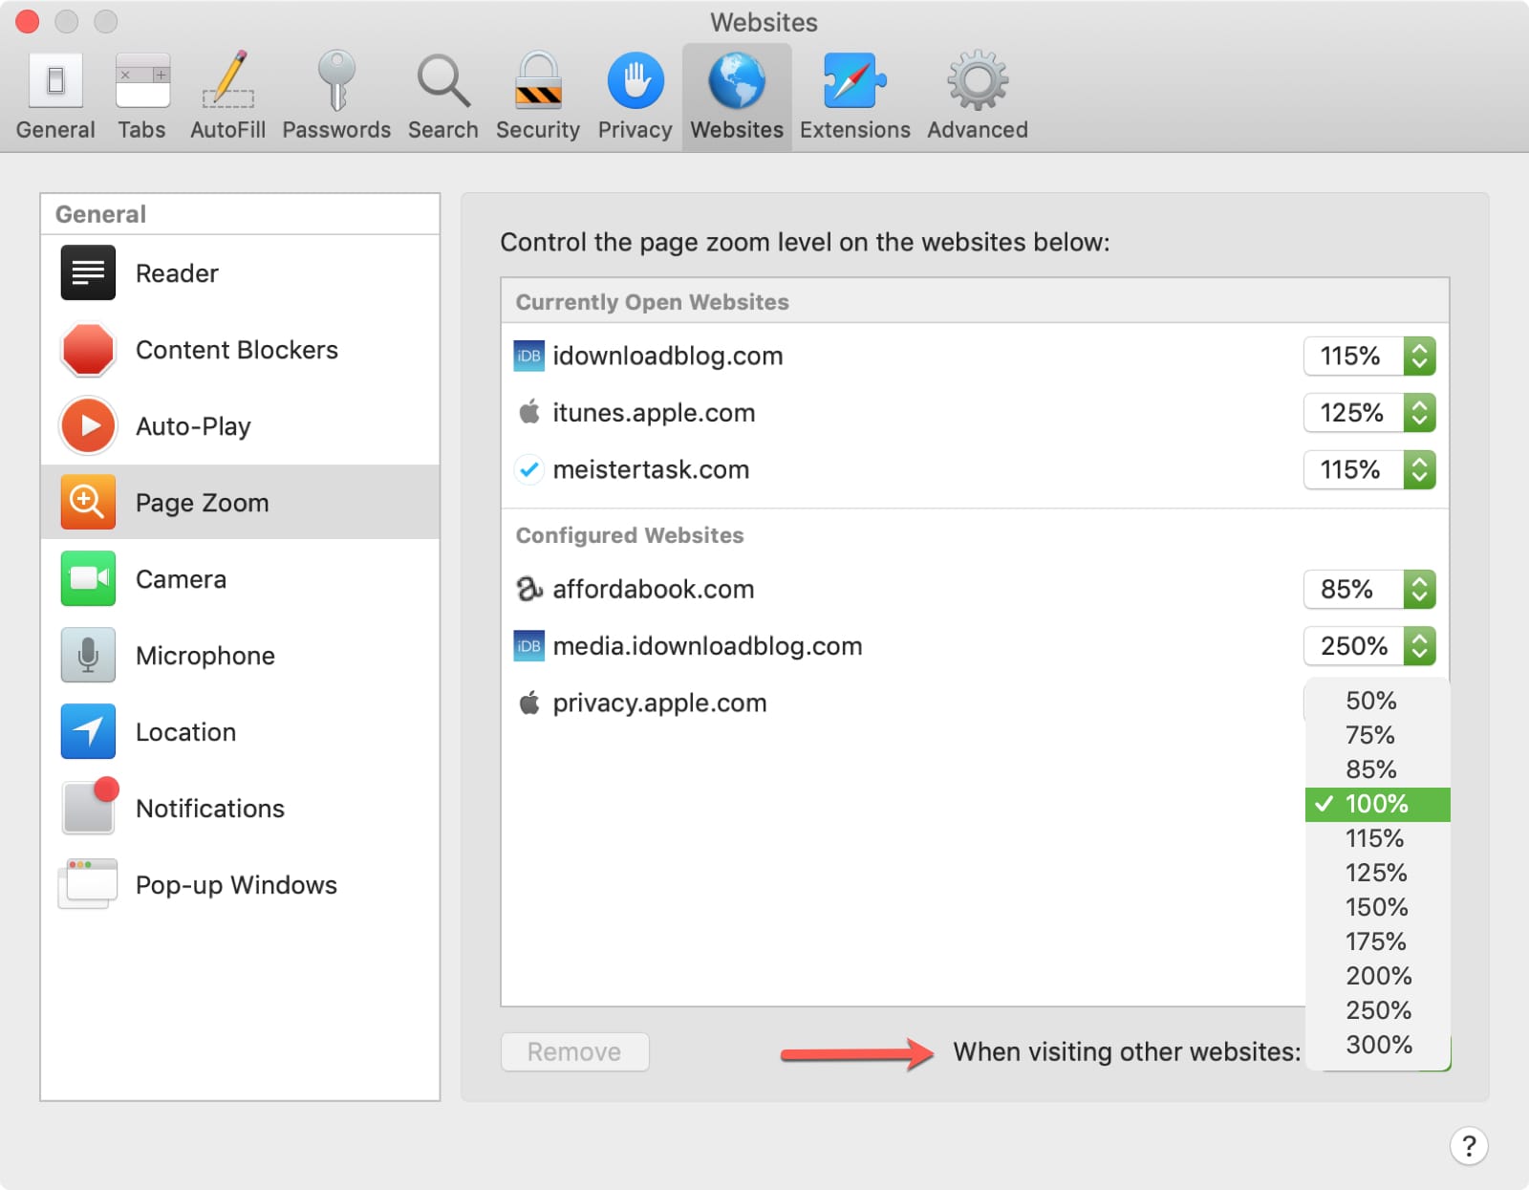The height and width of the screenshot is (1190, 1529).
Task: Open the AutoFill preferences pane
Action: click(227, 97)
